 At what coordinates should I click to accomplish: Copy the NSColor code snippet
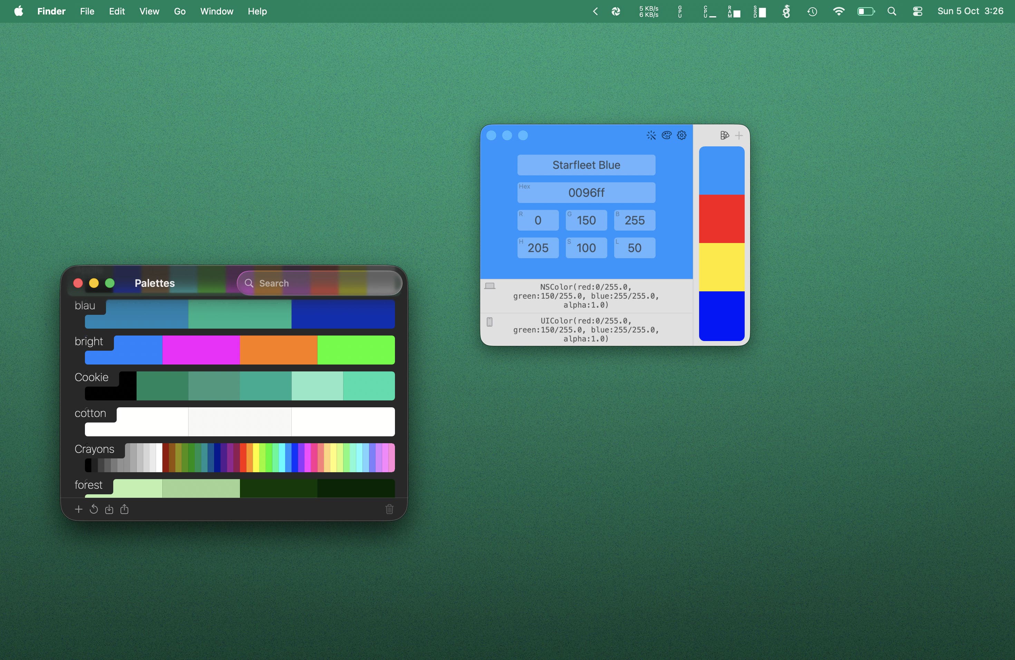586,296
